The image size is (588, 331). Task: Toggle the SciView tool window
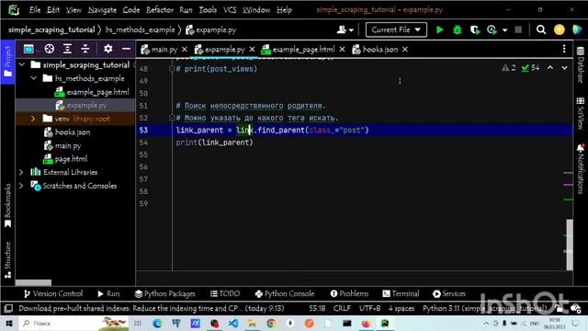(x=580, y=113)
